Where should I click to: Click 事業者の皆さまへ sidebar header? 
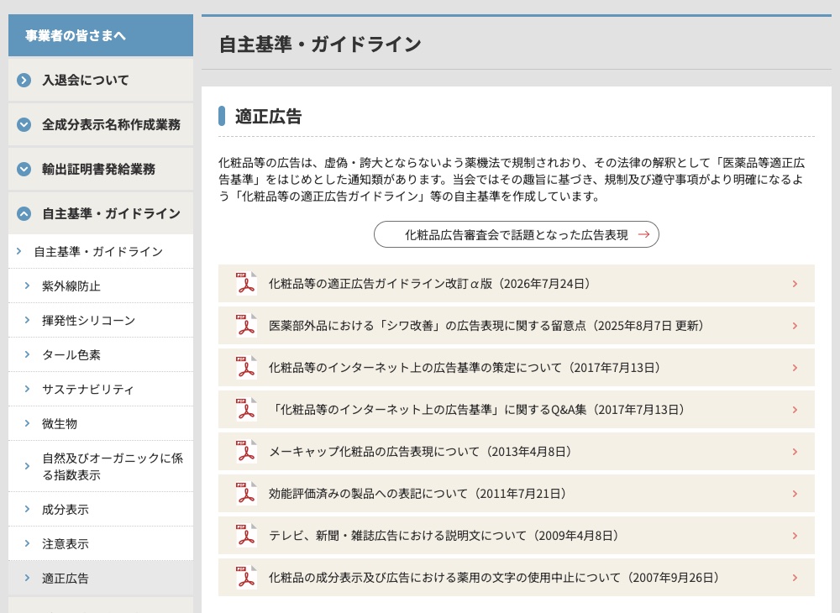(x=101, y=35)
